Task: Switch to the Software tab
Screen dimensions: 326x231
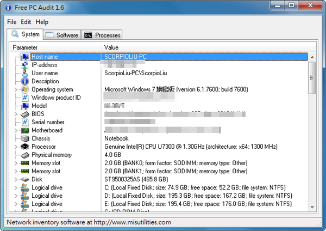Action: tap(62, 35)
